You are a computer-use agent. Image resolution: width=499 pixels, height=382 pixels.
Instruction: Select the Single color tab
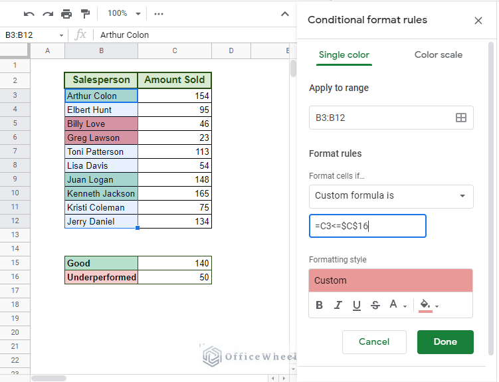(x=344, y=54)
